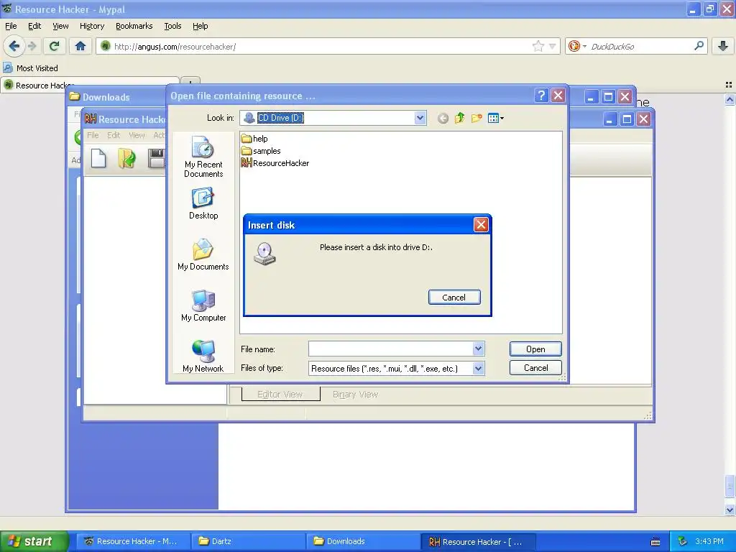Click the Windows start button

34,541
